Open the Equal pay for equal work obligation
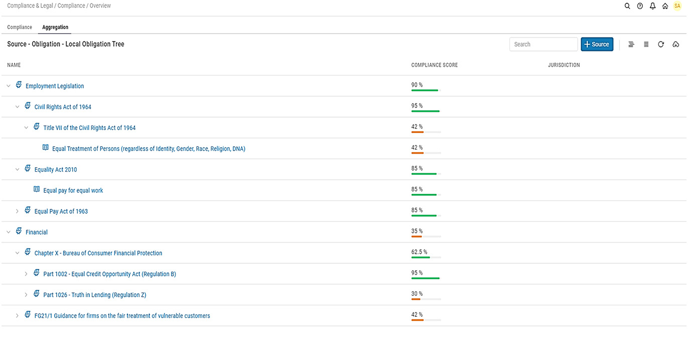Image resolution: width=688 pixels, height=356 pixels. pyautogui.click(x=73, y=190)
